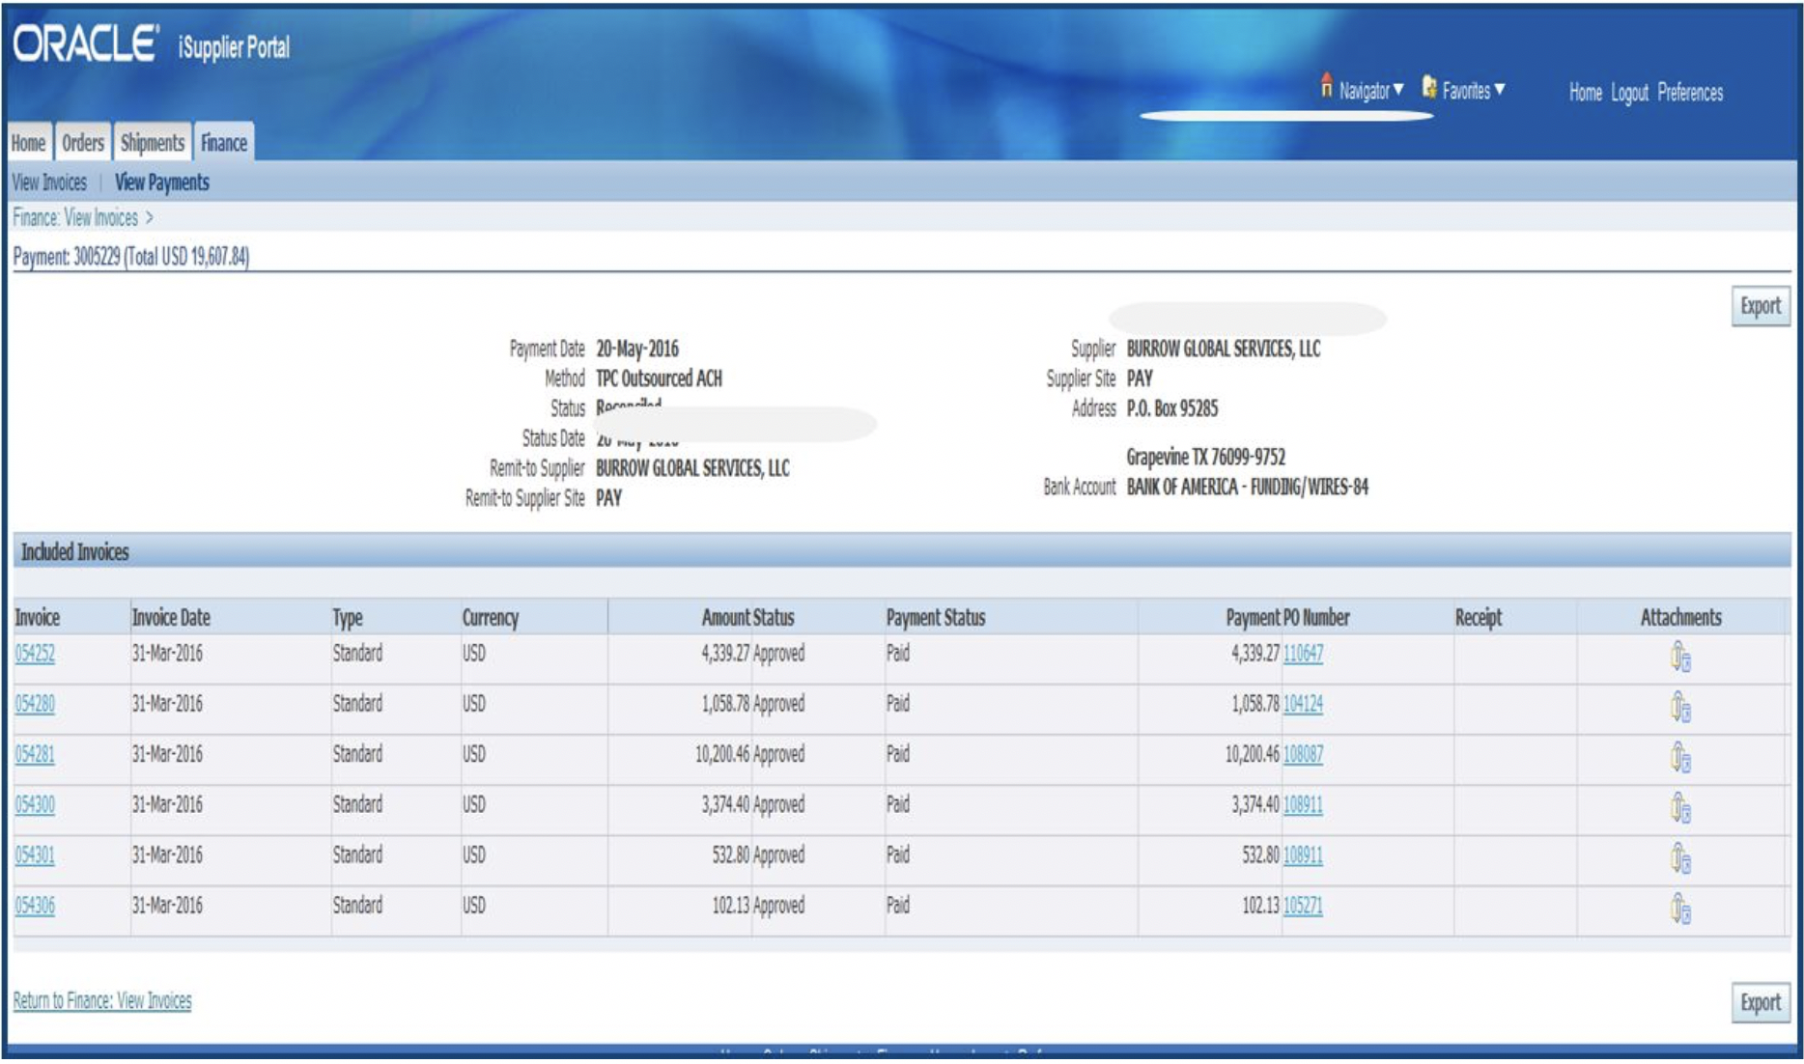Click the BANK OF AMERICA bank account value
Image resolution: width=1804 pixels, height=1064 pixels.
[x=1248, y=487]
